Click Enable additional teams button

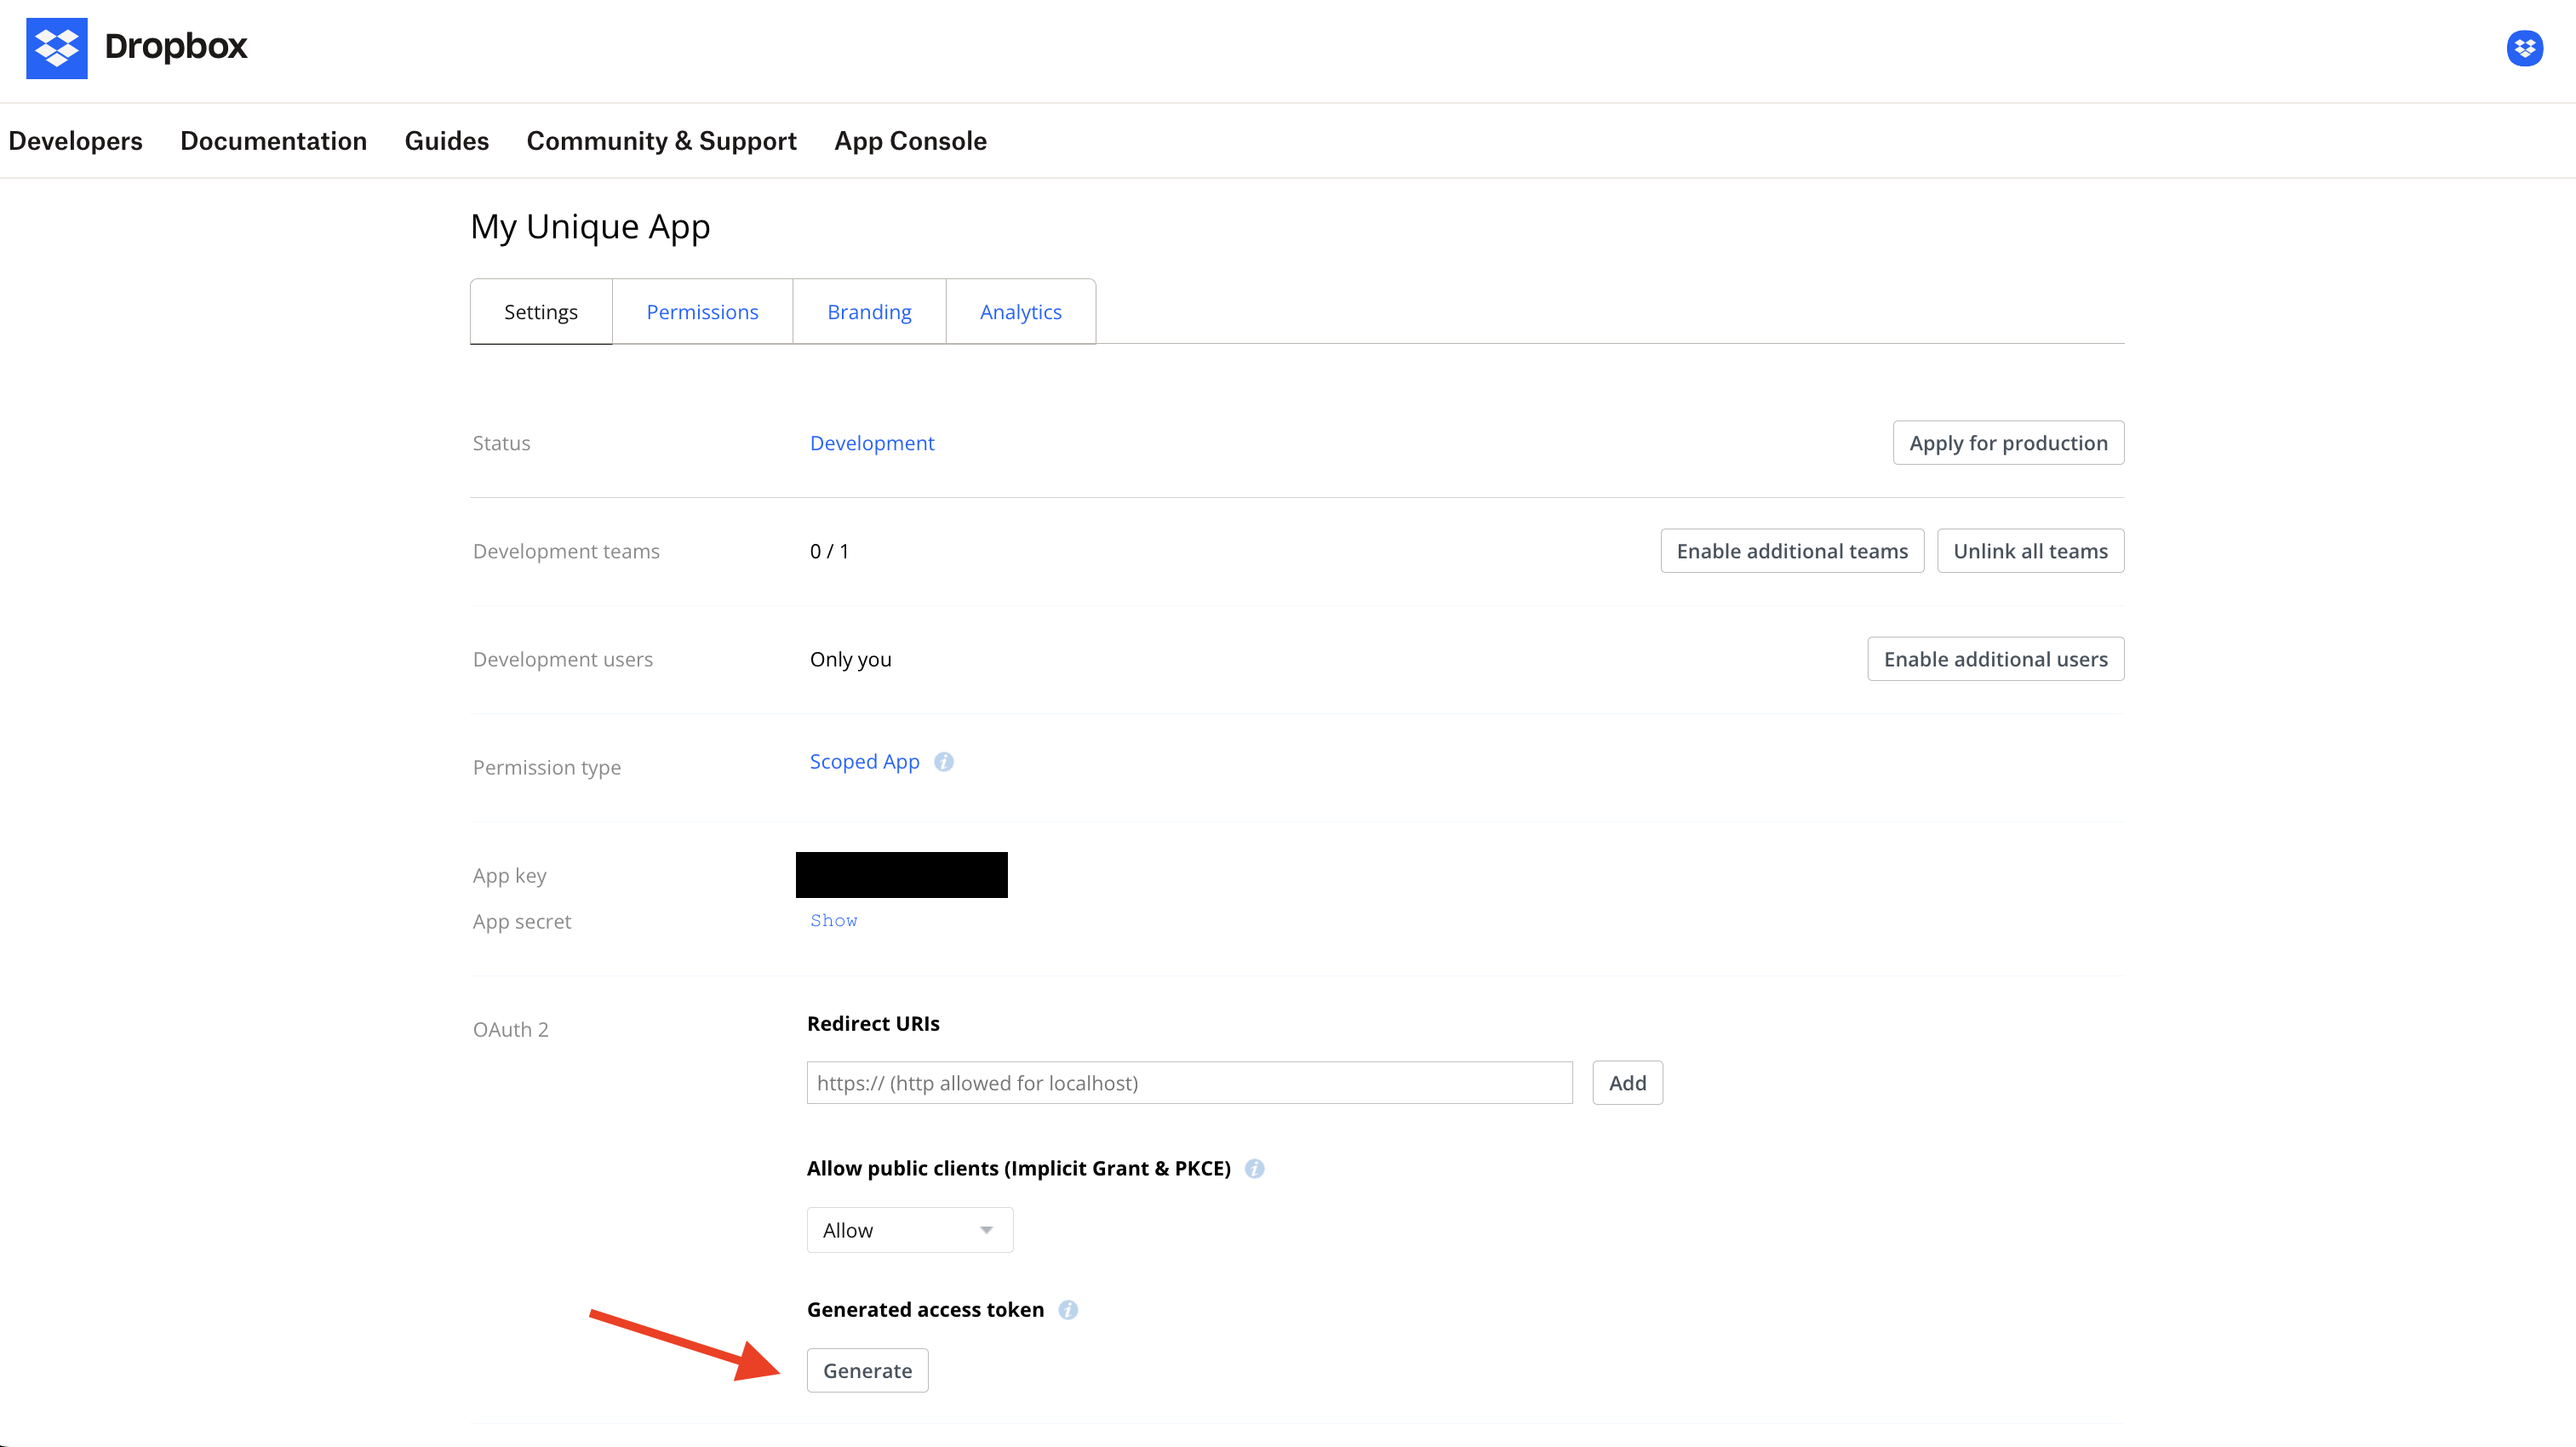point(1791,551)
